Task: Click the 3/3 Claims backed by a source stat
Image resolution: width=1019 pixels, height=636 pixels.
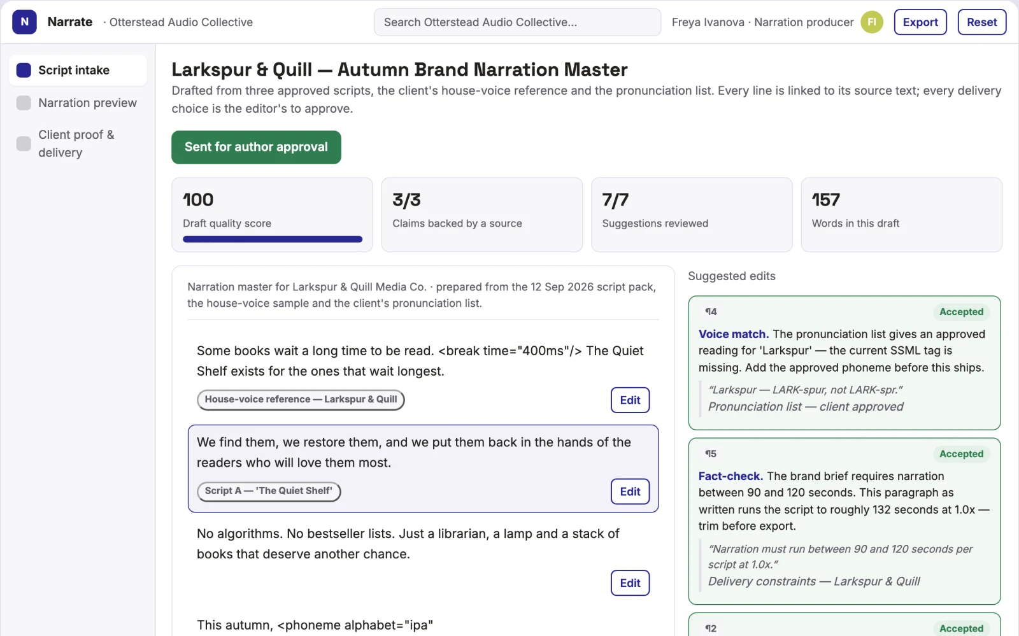Action: pyautogui.click(x=481, y=215)
